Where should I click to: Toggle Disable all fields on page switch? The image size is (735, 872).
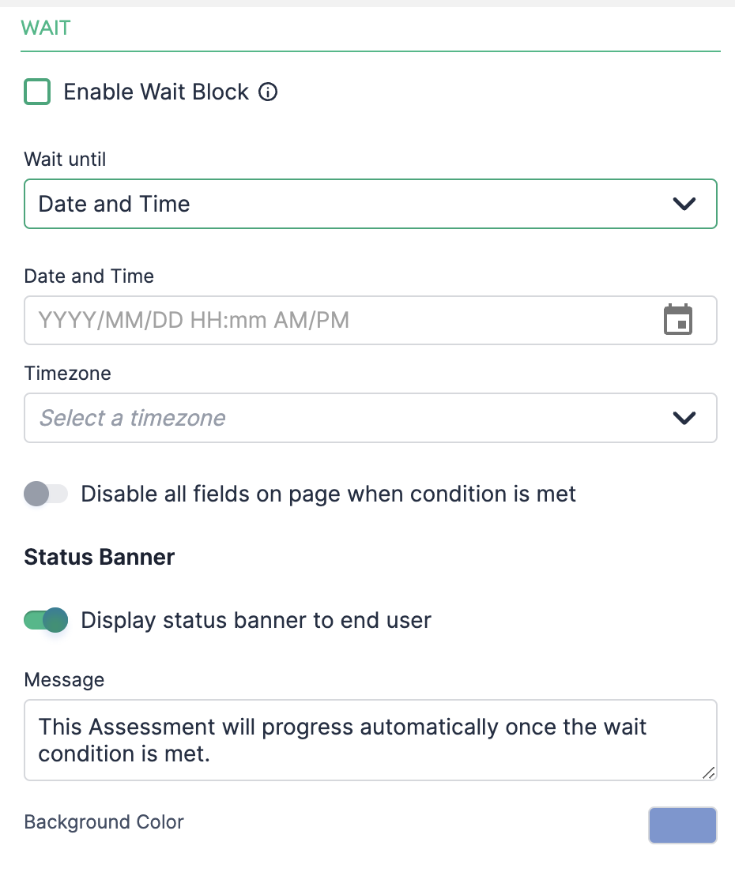(x=46, y=494)
